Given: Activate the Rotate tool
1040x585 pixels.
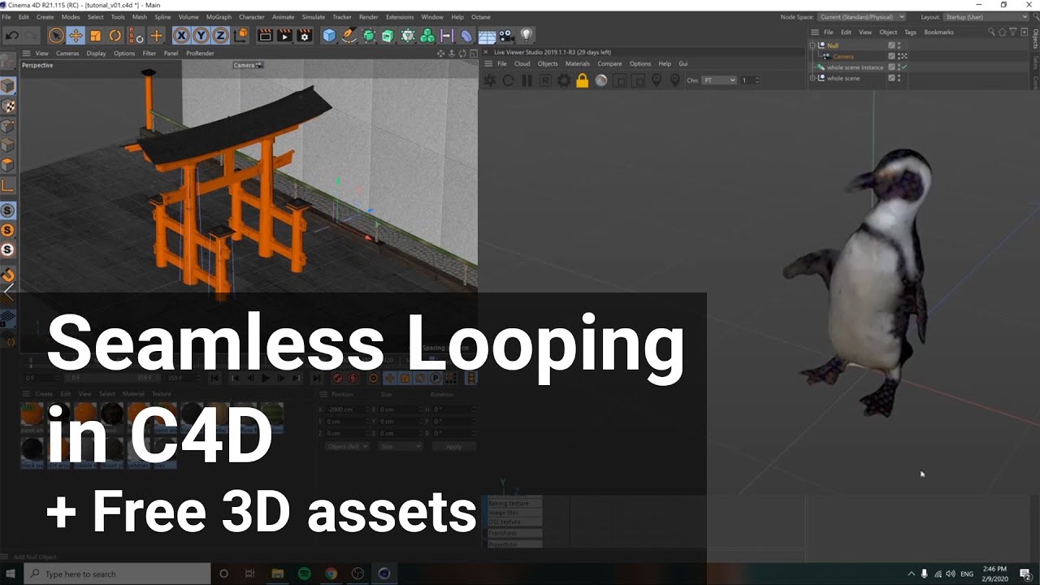Looking at the screenshot, I should point(115,36).
